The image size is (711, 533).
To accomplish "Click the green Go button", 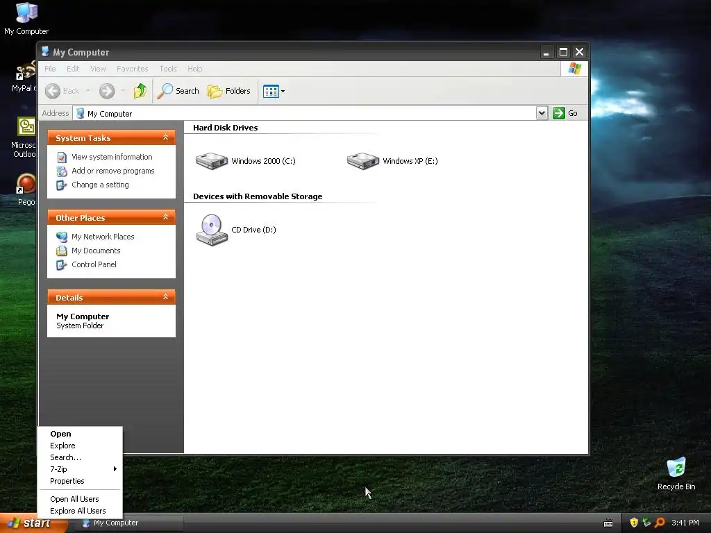I will tap(565, 113).
